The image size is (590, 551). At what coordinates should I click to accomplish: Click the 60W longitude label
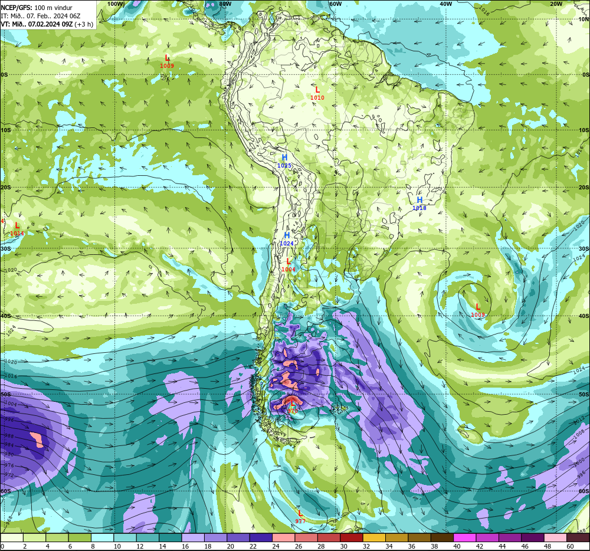335,4
